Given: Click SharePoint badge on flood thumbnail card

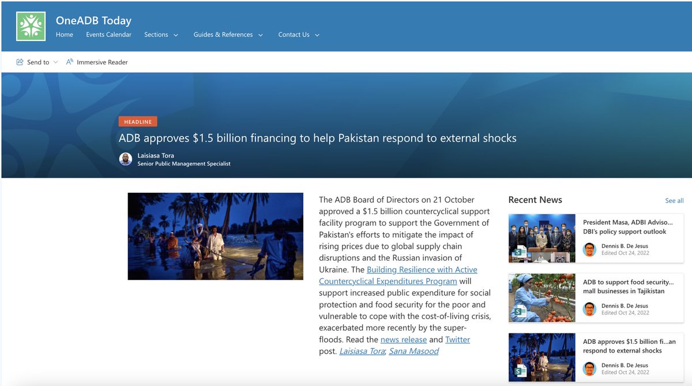Looking at the screenshot, I should pos(521,372).
